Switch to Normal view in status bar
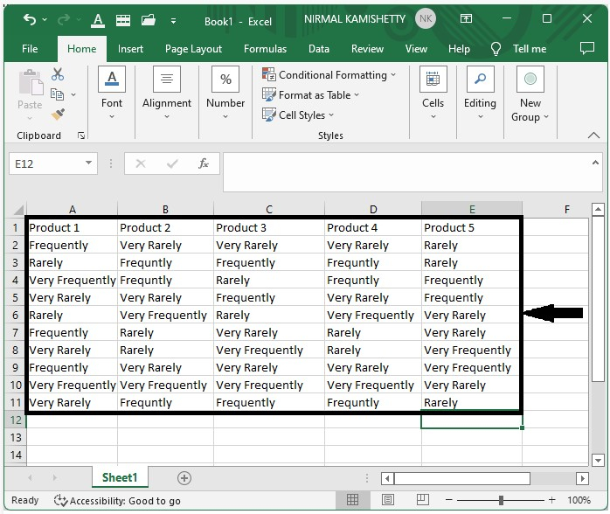 point(352,500)
